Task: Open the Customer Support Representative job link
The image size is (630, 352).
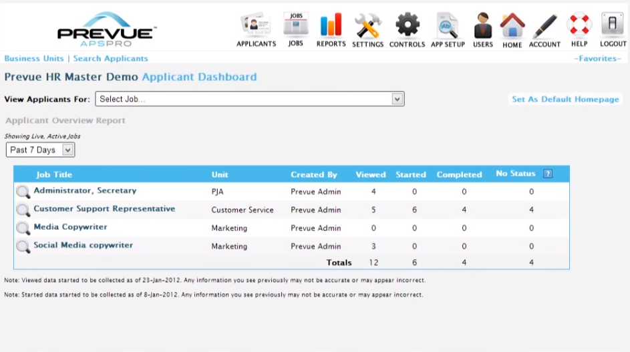Action: [104, 208]
